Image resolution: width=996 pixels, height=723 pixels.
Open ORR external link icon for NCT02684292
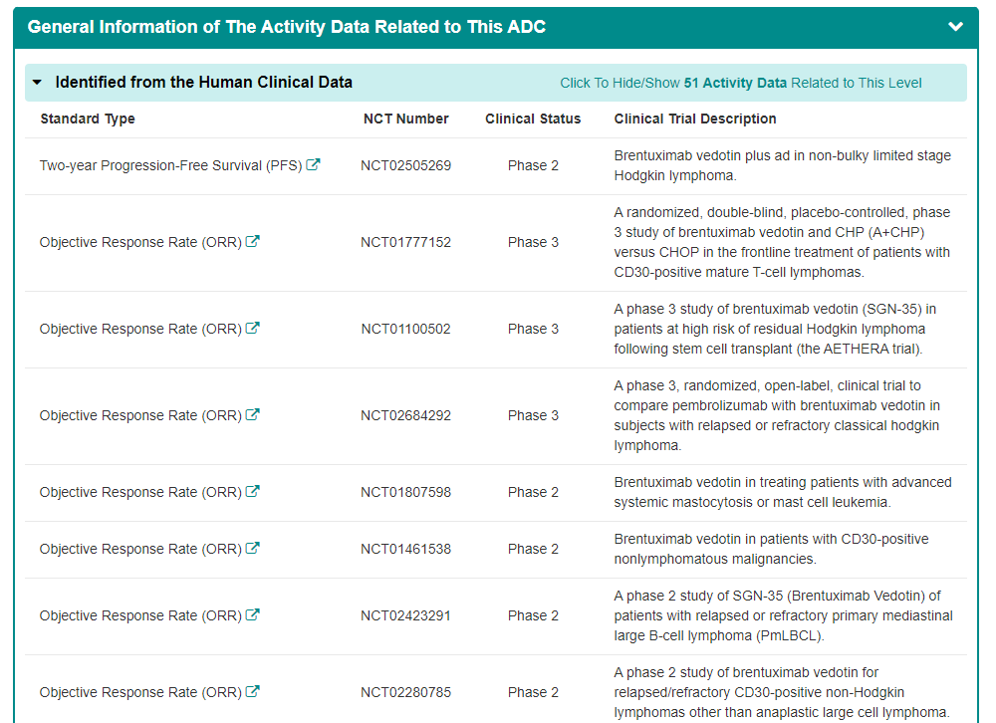[x=253, y=415]
